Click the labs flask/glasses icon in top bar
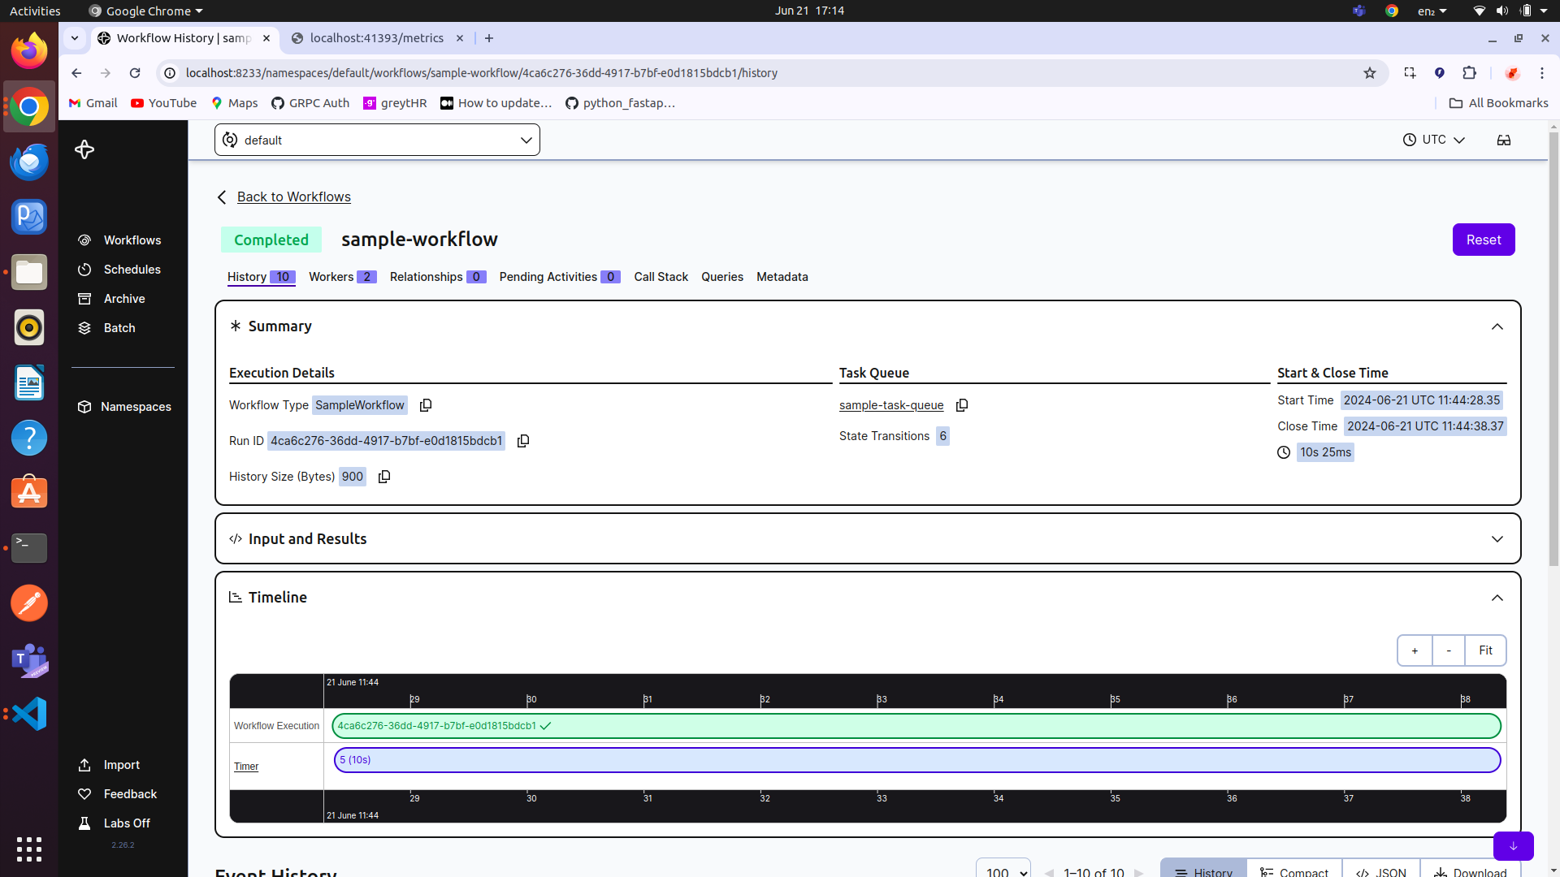This screenshot has height=877, width=1560. click(1504, 140)
